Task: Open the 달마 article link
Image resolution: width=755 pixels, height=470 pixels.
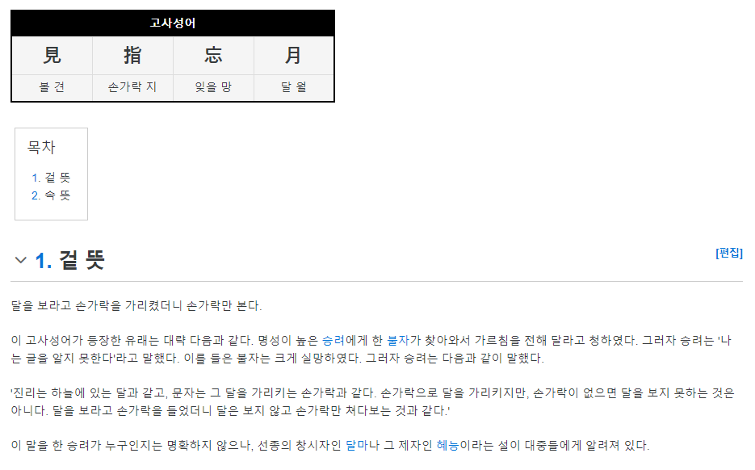Action: pos(357,446)
